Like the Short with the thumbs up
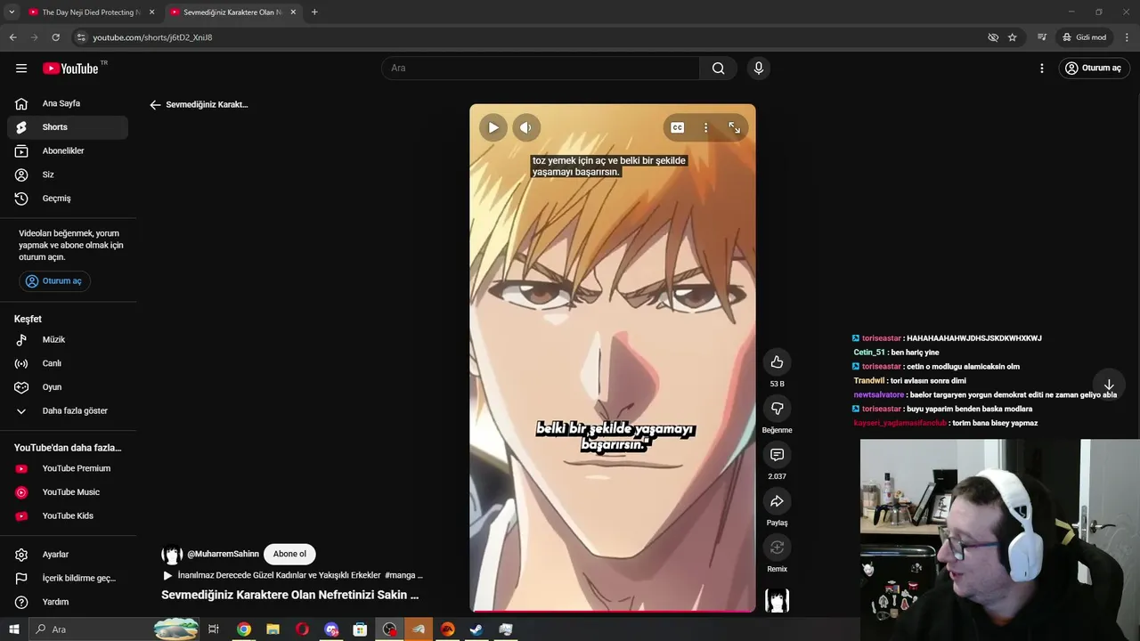1140x641 pixels. (x=777, y=362)
